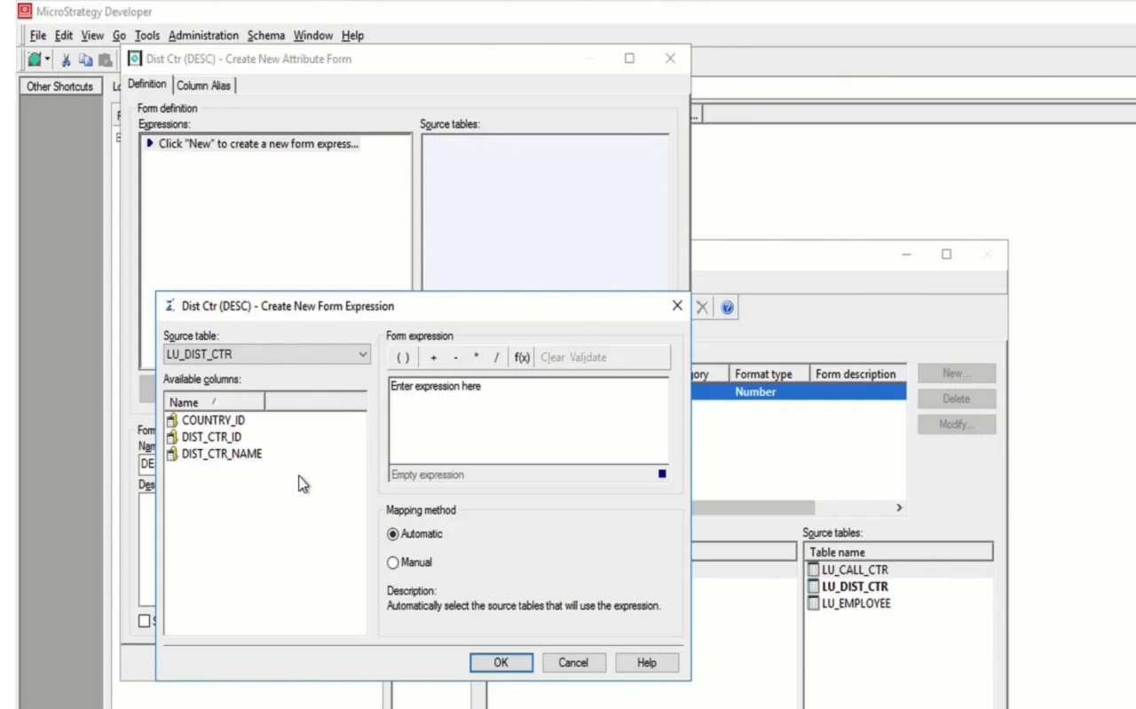Open the Tools menu
The width and height of the screenshot is (1136, 709).
point(147,35)
